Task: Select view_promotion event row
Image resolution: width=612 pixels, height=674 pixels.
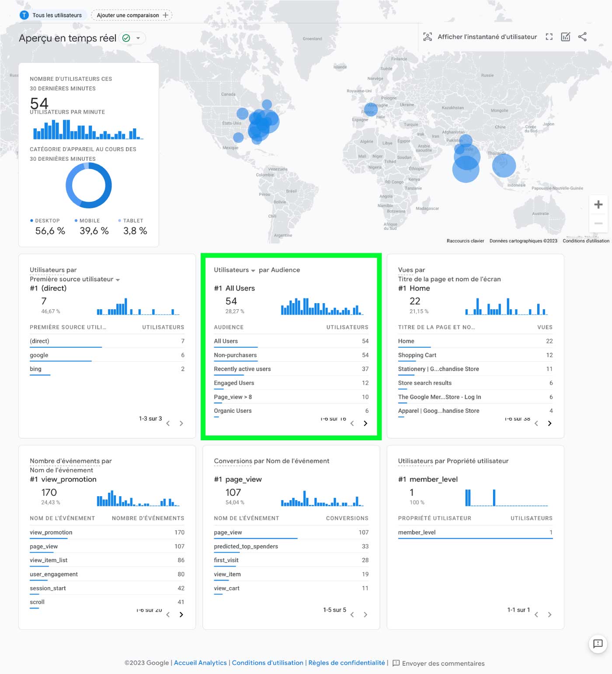Action: [107, 532]
